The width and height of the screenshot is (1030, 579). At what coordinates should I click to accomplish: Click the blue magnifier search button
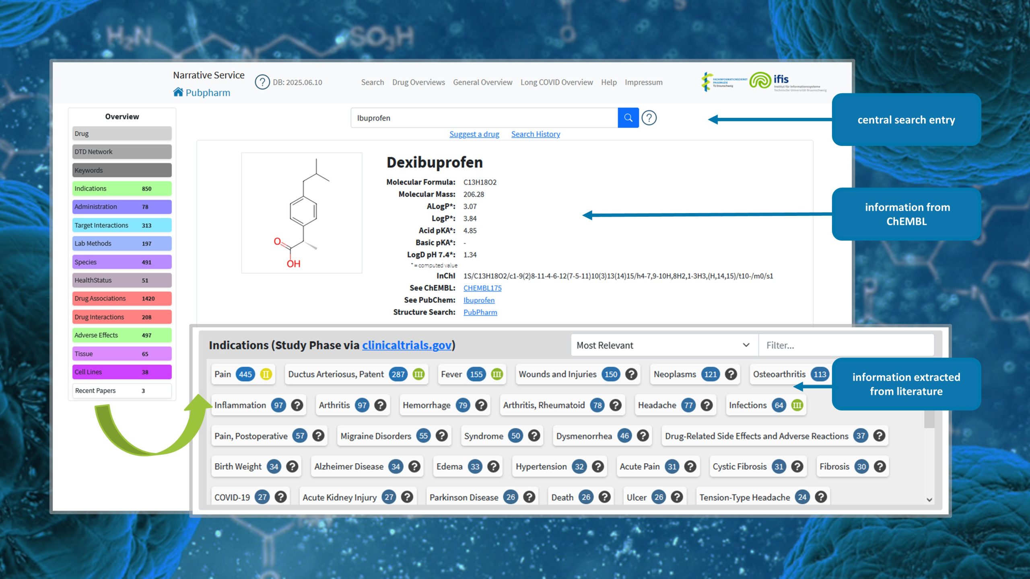click(x=628, y=118)
